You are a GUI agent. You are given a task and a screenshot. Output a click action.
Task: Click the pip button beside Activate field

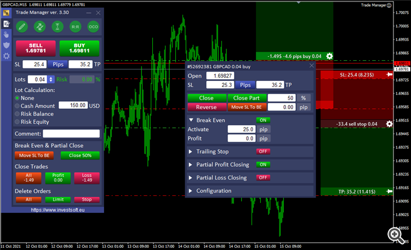tap(264, 129)
